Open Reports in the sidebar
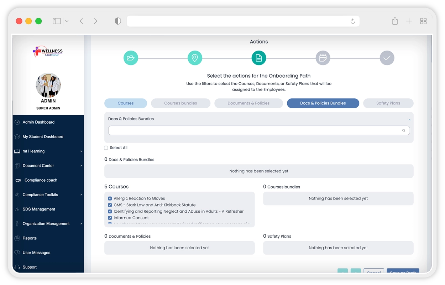Image resolution: width=445 pixels, height=285 pixels. (30, 238)
